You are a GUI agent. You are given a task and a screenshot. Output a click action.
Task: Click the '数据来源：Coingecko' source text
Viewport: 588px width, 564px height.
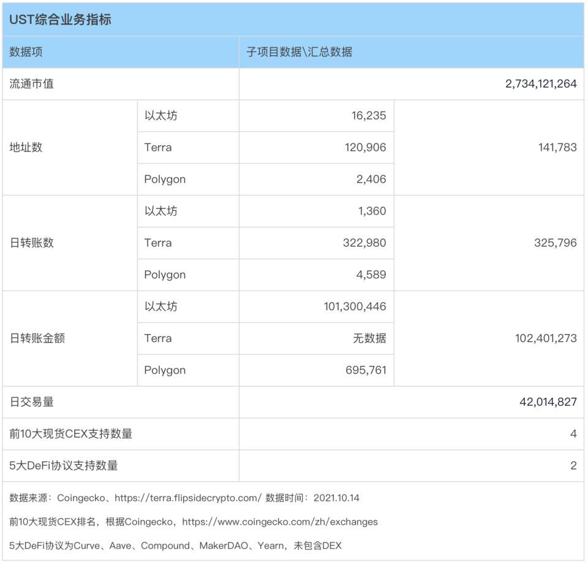(57, 498)
